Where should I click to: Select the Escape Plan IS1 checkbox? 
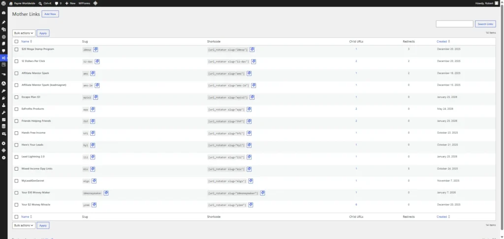(x=16, y=97)
